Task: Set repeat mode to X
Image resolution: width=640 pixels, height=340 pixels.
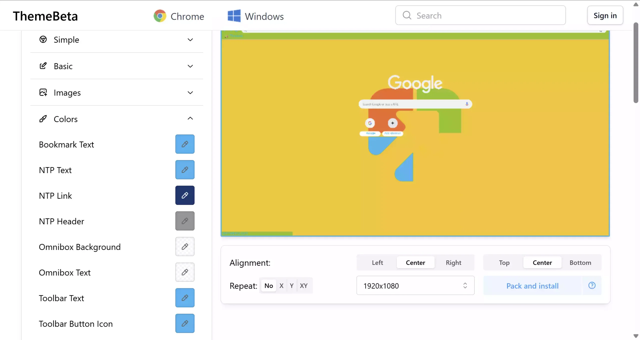Action: (281, 285)
